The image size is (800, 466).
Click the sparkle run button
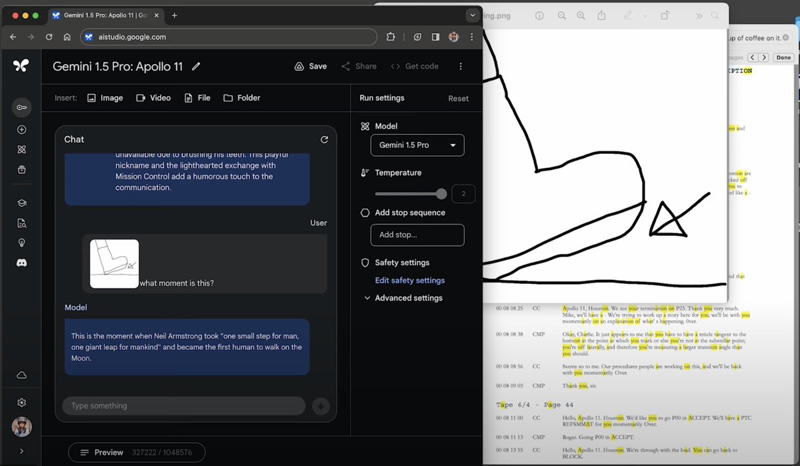click(321, 406)
